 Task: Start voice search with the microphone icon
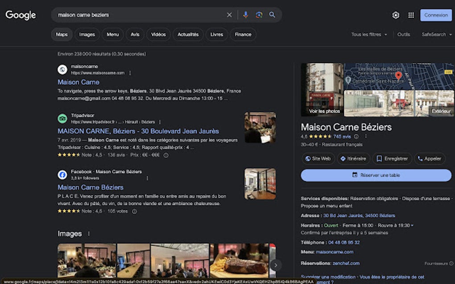(x=245, y=15)
